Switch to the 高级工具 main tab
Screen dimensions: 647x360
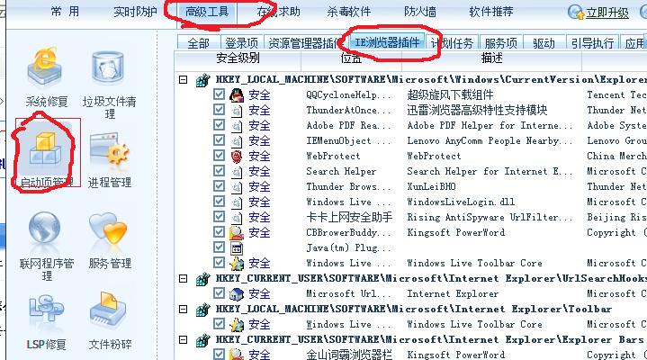(x=207, y=12)
